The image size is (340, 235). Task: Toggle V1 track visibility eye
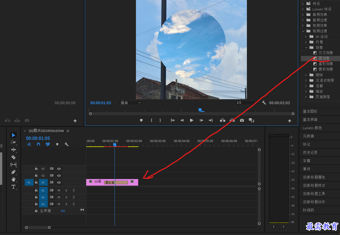(59, 182)
